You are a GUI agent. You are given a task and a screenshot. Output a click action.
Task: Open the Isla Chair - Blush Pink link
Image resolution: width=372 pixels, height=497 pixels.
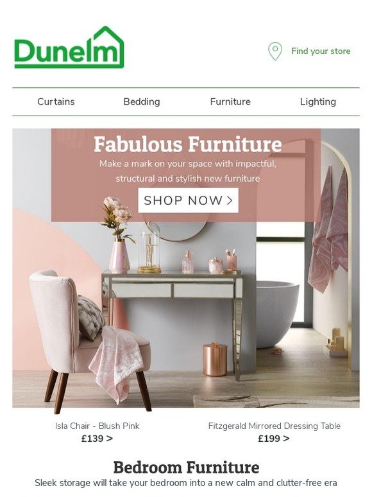[x=97, y=426]
